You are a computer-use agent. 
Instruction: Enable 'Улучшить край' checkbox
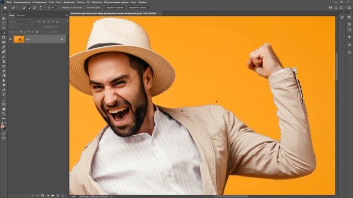coord(84,8)
